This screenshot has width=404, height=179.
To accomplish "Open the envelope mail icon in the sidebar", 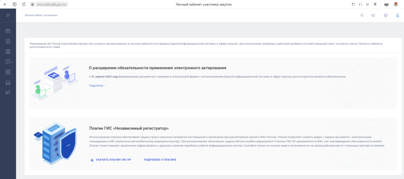I will tap(8, 82).
